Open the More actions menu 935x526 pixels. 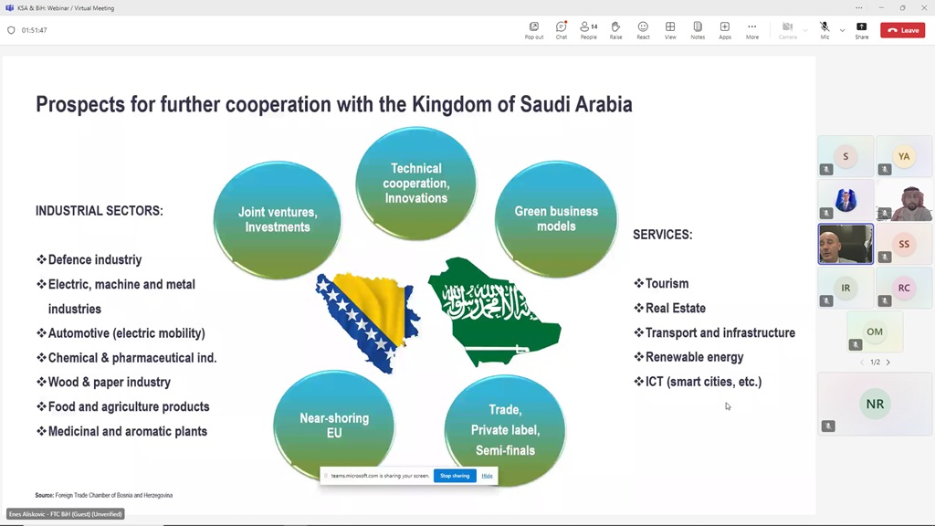point(751,29)
